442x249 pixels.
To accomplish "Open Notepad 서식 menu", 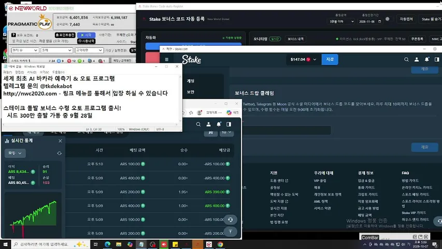I will pyautogui.click(x=32, y=72).
